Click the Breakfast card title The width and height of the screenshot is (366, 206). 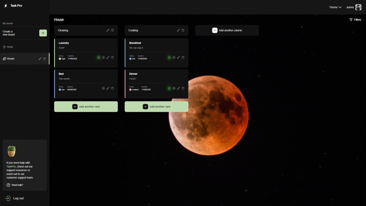(x=135, y=43)
